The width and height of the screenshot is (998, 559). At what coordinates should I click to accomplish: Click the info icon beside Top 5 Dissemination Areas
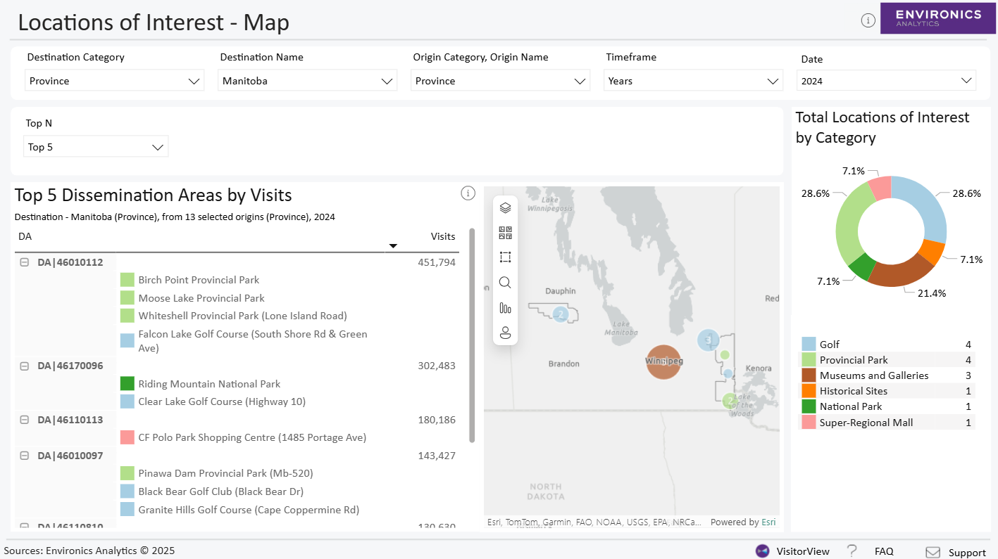pos(468,193)
